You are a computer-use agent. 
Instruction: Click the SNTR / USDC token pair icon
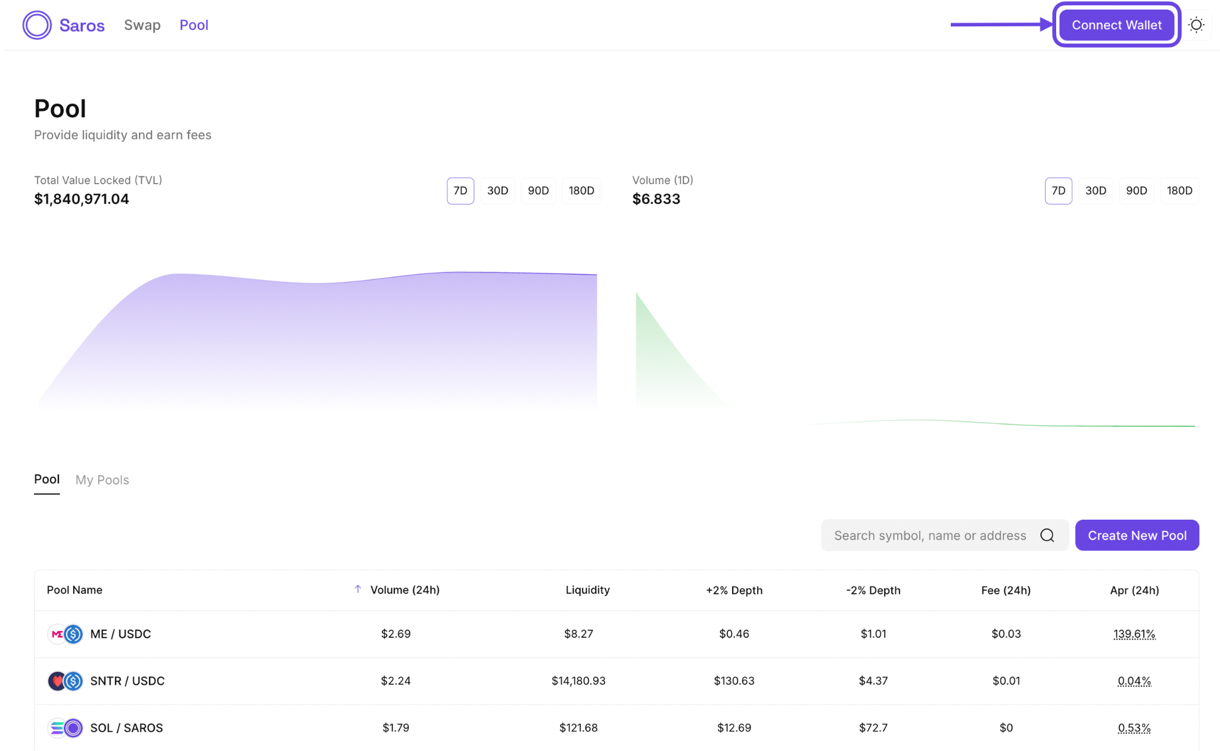65,681
